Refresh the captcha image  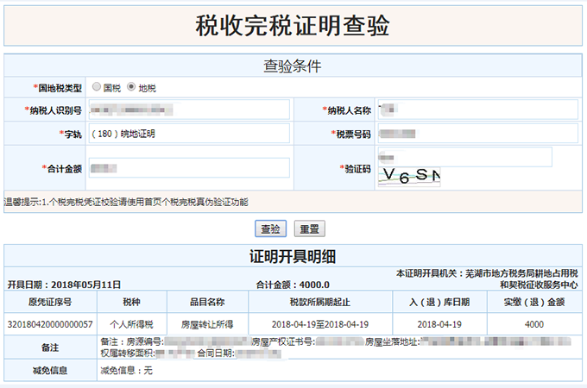pos(410,177)
